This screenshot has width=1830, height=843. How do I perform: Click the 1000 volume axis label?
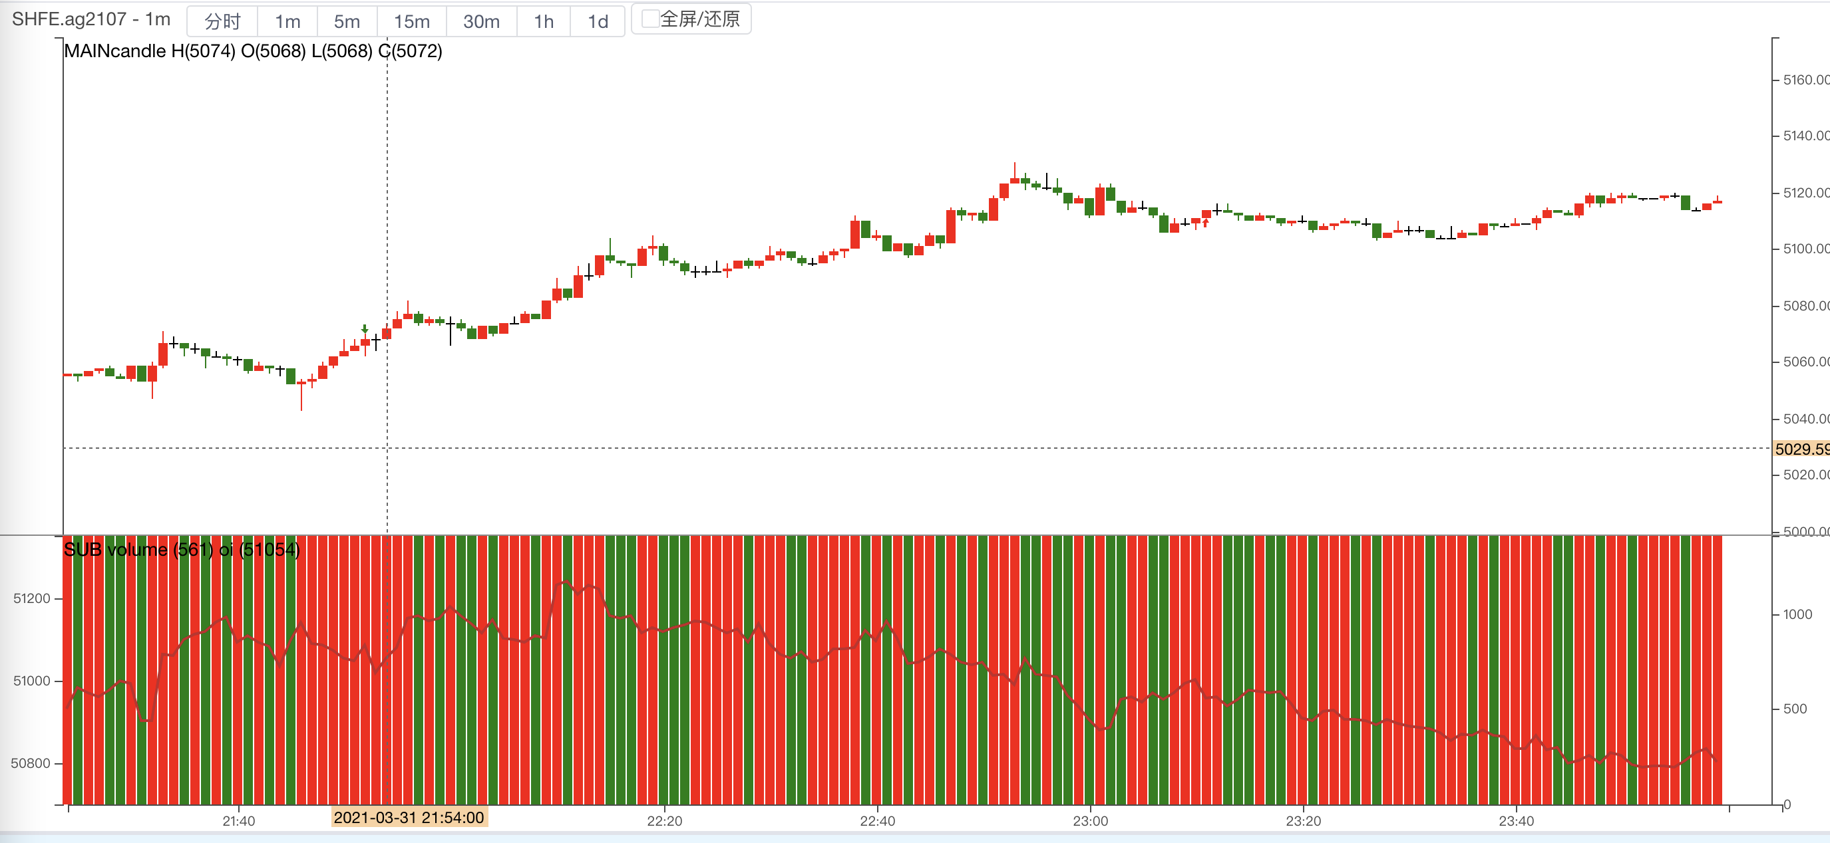pyautogui.click(x=1797, y=614)
